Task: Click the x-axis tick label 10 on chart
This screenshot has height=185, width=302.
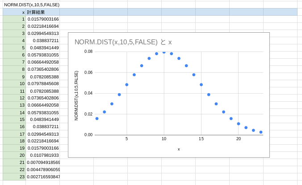Action: pos(164,139)
